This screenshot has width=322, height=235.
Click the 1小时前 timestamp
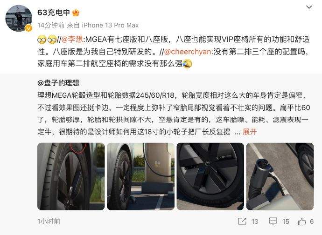49,222
